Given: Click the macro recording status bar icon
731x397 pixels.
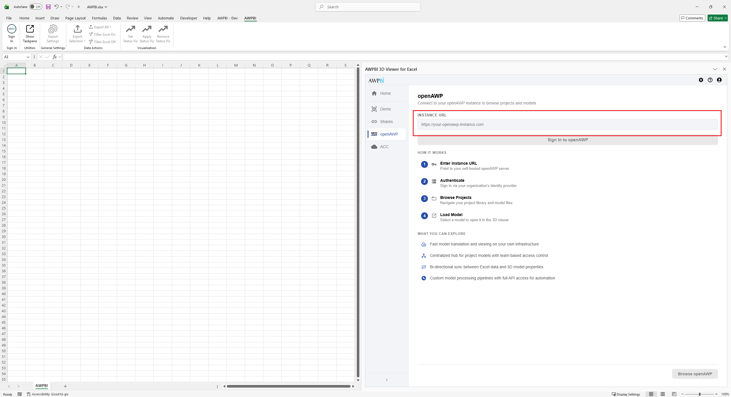Looking at the screenshot, I should point(20,394).
